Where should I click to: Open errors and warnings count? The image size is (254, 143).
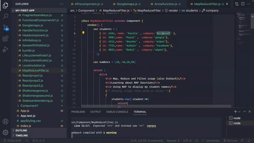click(38, 141)
